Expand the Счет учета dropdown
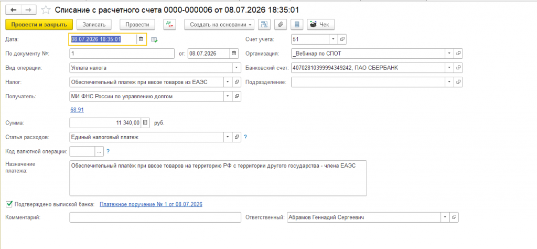537x249 pixels. point(333,39)
